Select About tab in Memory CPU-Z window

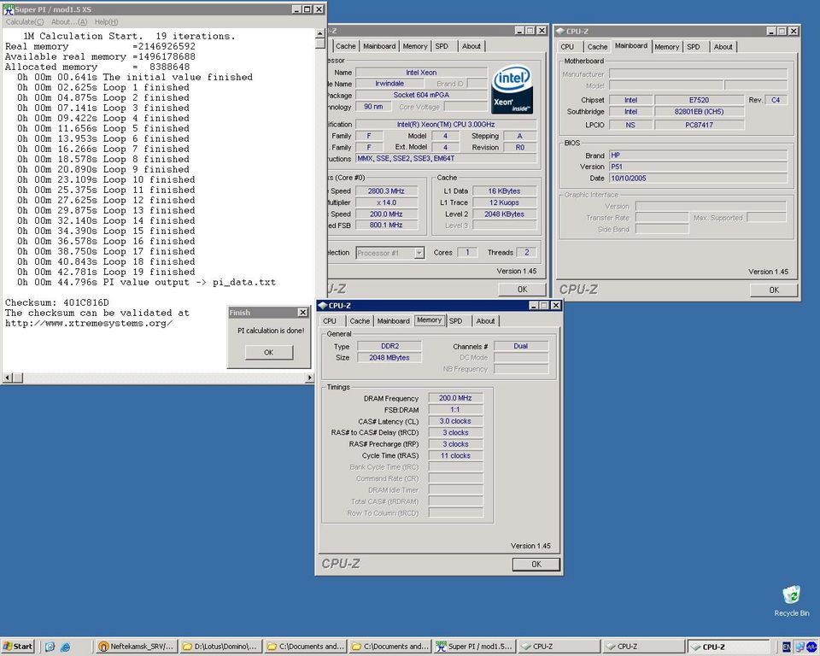pyautogui.click(x=485, y=320)
